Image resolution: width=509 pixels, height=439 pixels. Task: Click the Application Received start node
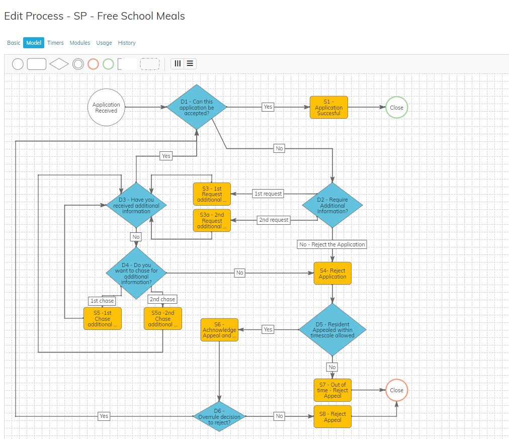(106, 108)
